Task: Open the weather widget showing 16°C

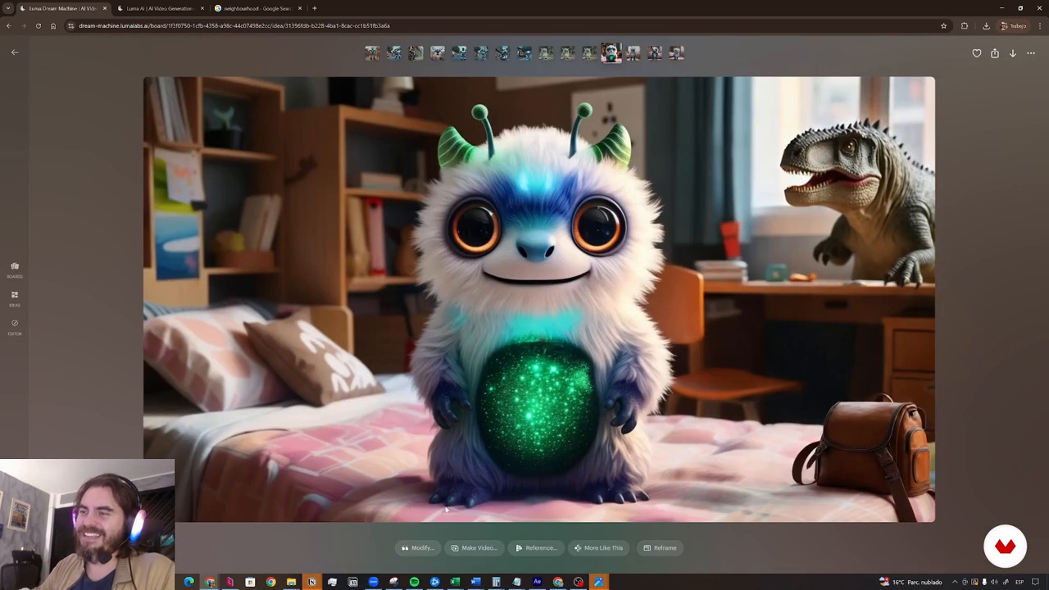Action: click(910, 582)
